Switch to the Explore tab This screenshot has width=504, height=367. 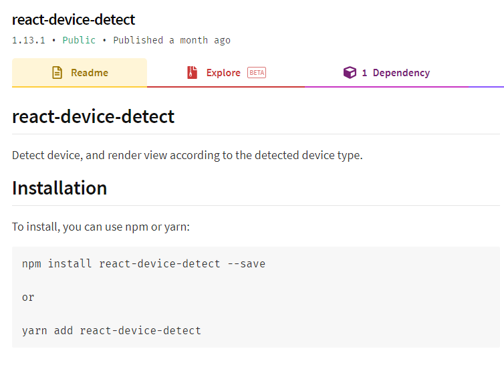click(x=226, y=73)
